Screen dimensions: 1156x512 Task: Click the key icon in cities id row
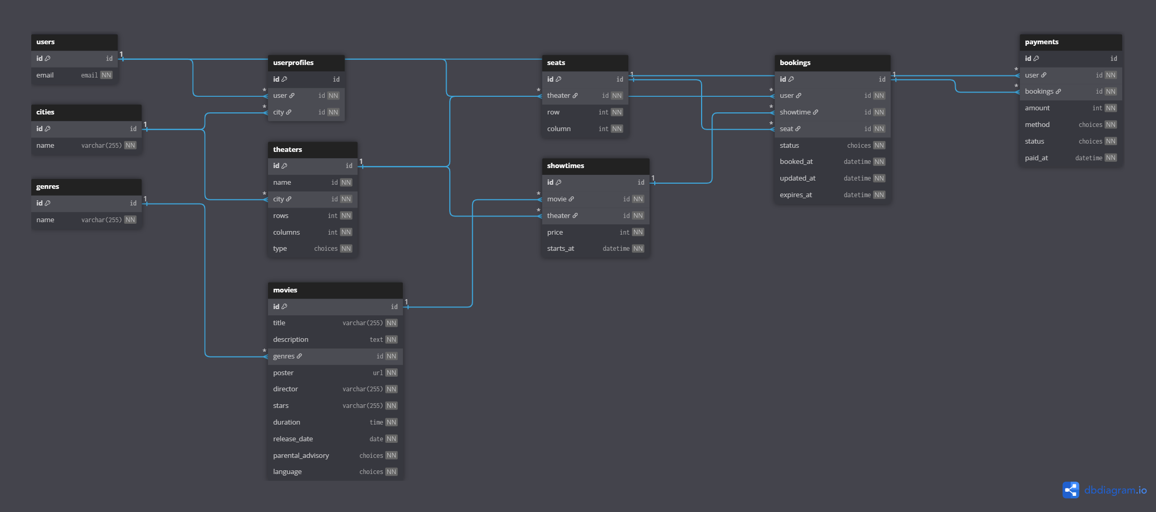[x=47, y=129]
